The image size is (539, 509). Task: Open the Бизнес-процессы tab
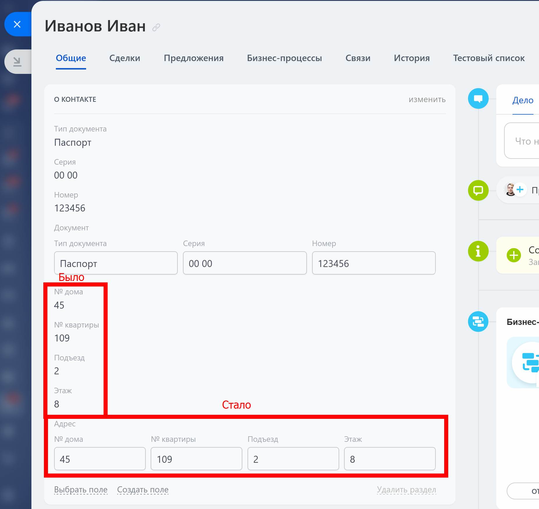(x=284, y=58)
